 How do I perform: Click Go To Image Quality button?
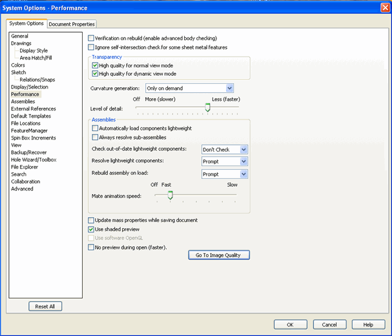(x=219, y=255)
